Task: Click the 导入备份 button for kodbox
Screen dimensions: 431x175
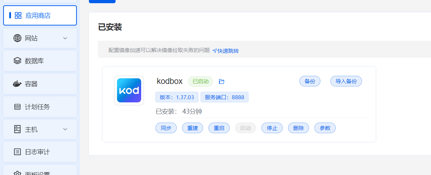Action: click(x=346, y=81)
